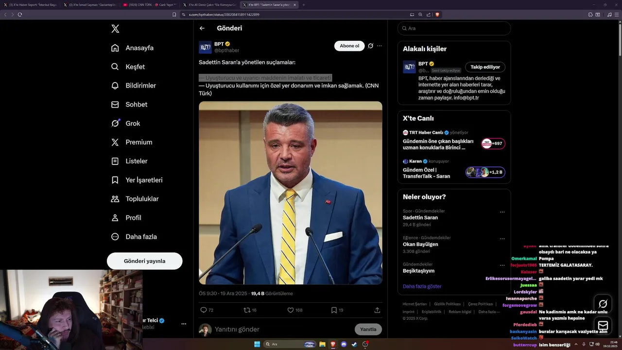The height and width of the screenshot is (350, 622).
Task: Open post's three-dot more options
Action: [x=380, y=46]
